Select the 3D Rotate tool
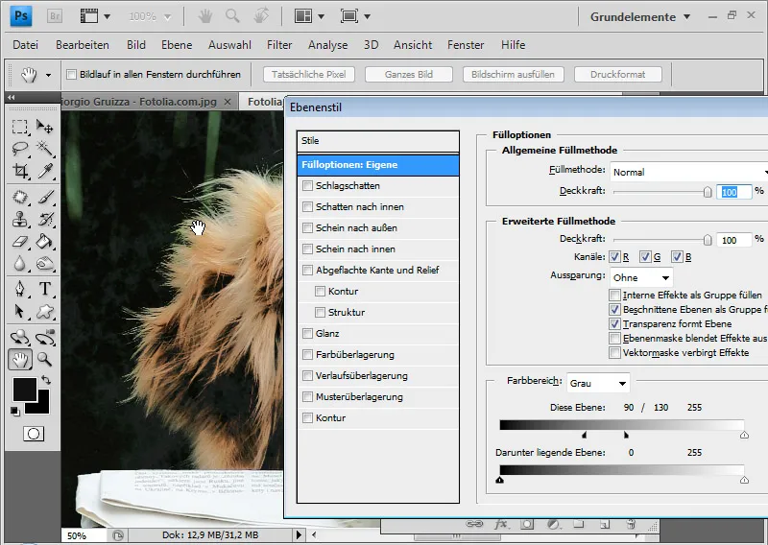 (19, 337)
